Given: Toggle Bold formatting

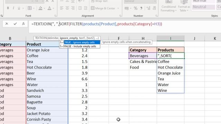Looking at the screenshot, I should tap(8, 8).
